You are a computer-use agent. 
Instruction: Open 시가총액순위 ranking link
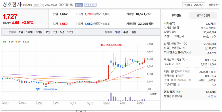click(x=172, y=28)
